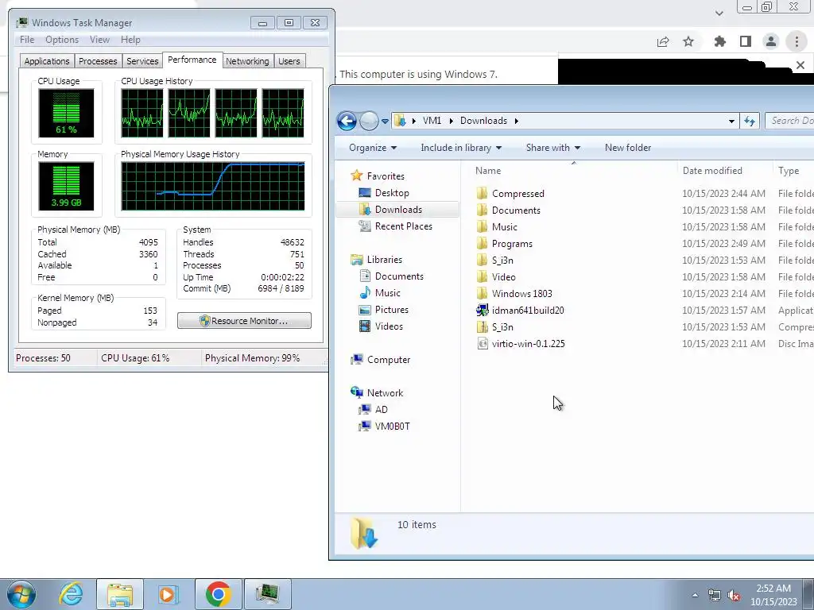This screenshot has width=814, height=610.
Task: Click the taskbar clock and date
Action: [x=773, y=595]
